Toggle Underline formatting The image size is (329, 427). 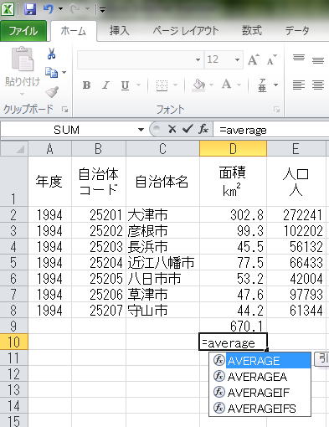pos(125,85)
